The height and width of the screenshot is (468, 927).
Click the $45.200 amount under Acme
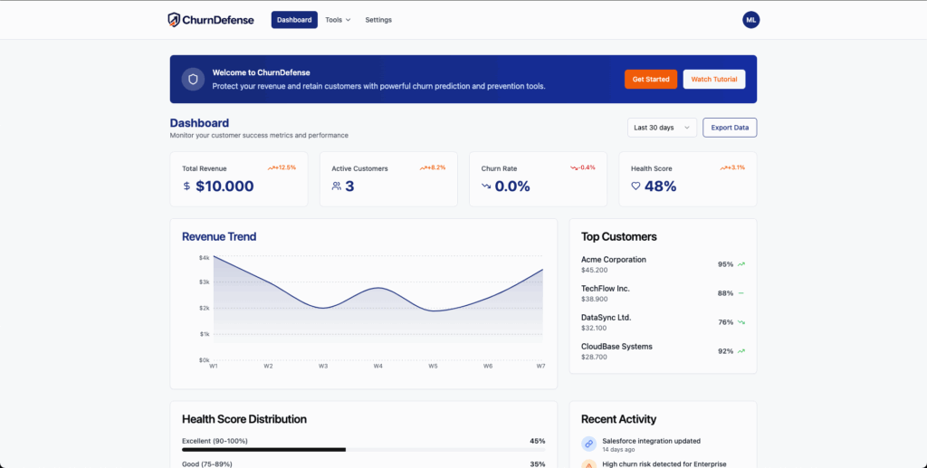(x=594, y=270)
